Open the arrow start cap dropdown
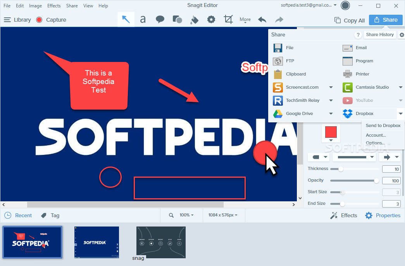 point(319,157)
